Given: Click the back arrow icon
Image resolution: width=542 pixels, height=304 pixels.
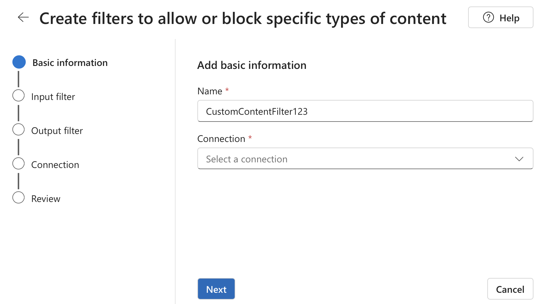Looking at the screenshot, I should coord(23,17).
